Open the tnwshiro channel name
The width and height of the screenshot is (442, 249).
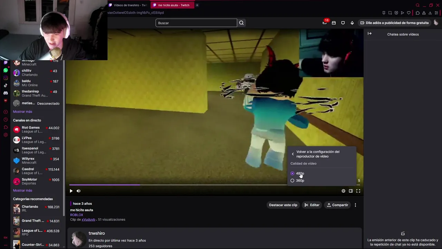pos(97,233)
